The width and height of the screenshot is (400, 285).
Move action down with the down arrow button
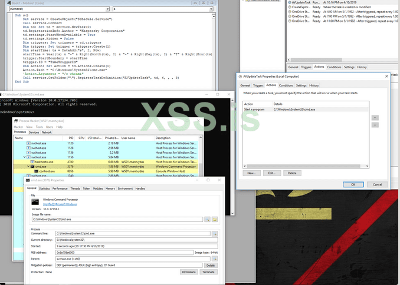pyautogui.click(x=375, y=125)
